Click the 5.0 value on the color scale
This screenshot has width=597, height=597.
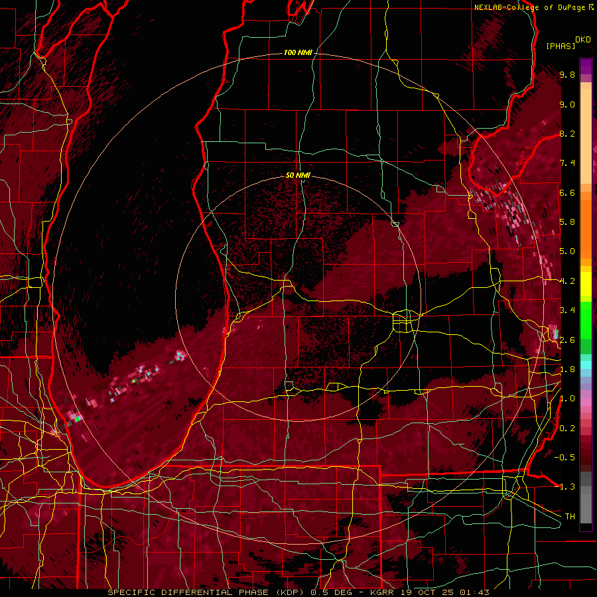(x=567, y=251)
